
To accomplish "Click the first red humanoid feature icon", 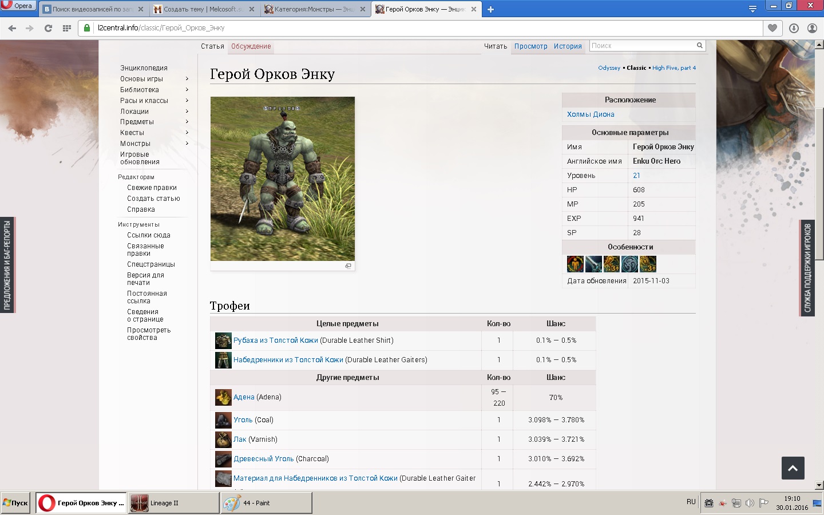I will point(575,264).
